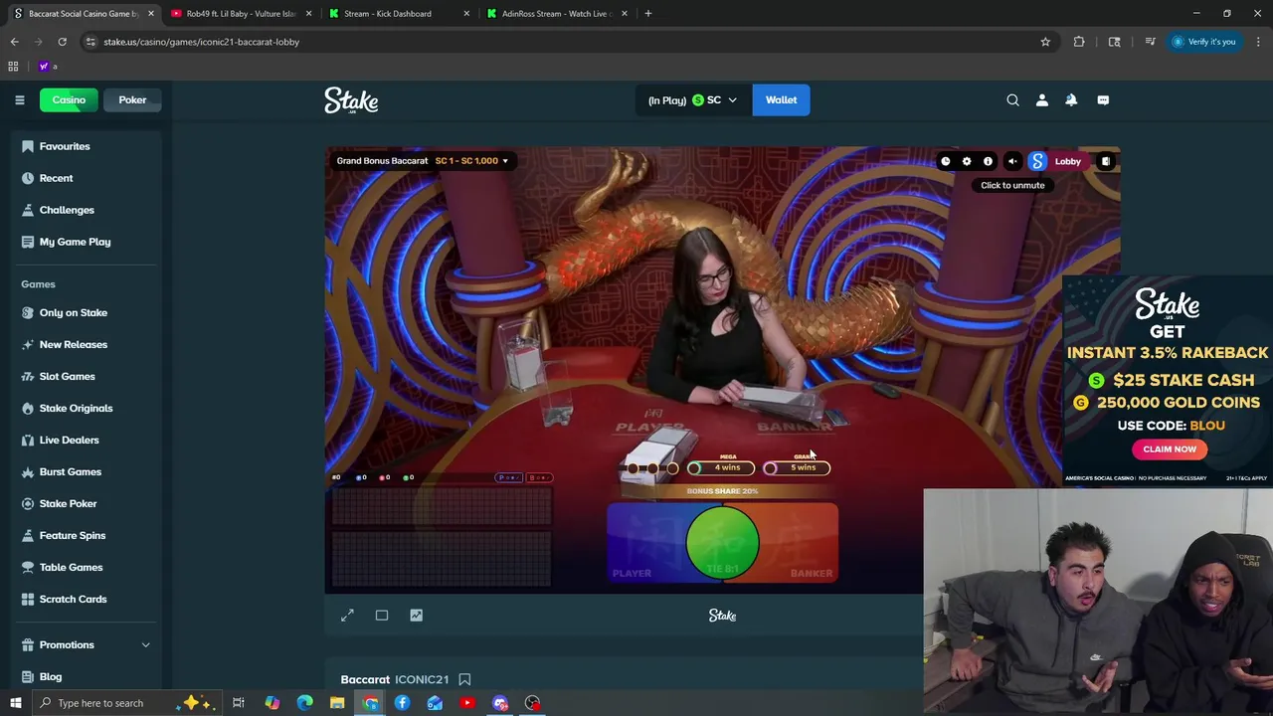This screenshot has height=716, width=1273.
Task: Return to the game Lobby
Action: click(1067, 161)
